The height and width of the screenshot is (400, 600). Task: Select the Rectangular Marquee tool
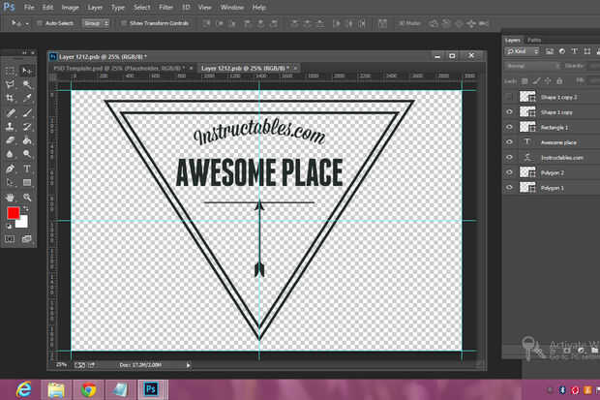pyautogui.click(x=11, y=71)
